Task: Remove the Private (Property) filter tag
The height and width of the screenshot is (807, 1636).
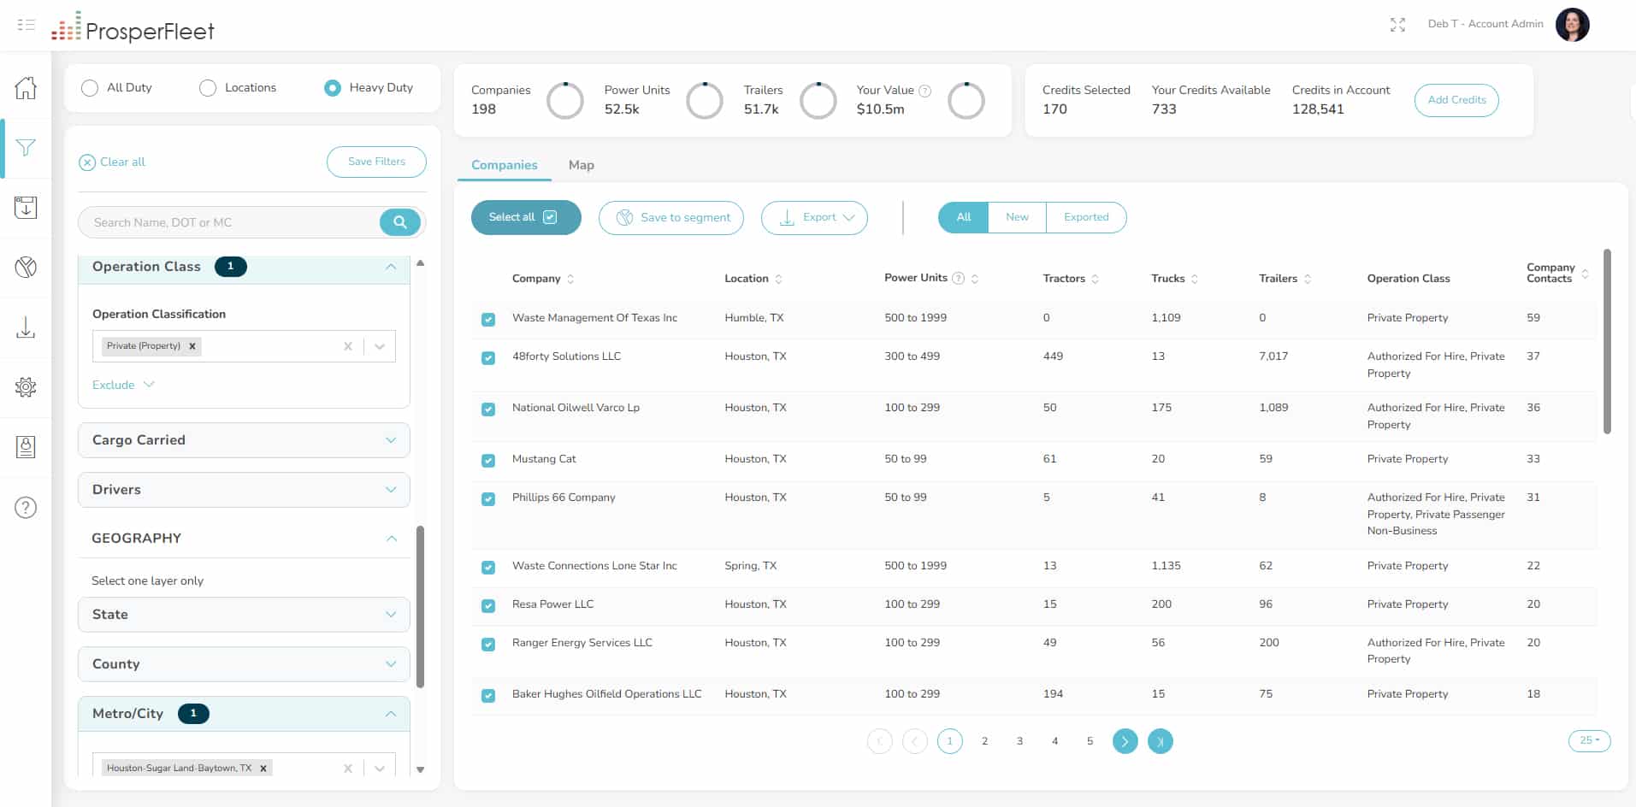Action: [192, 346]
